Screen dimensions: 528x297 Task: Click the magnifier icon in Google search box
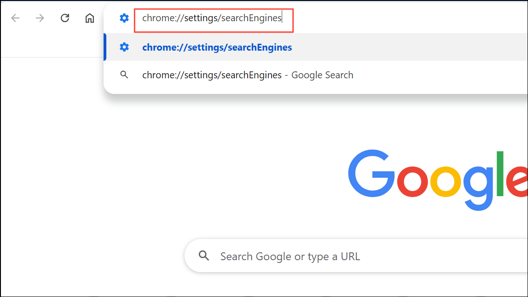pos(204,256)
